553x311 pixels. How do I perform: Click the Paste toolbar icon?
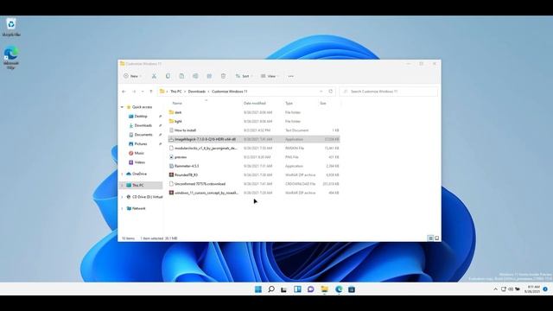(181, 76)
